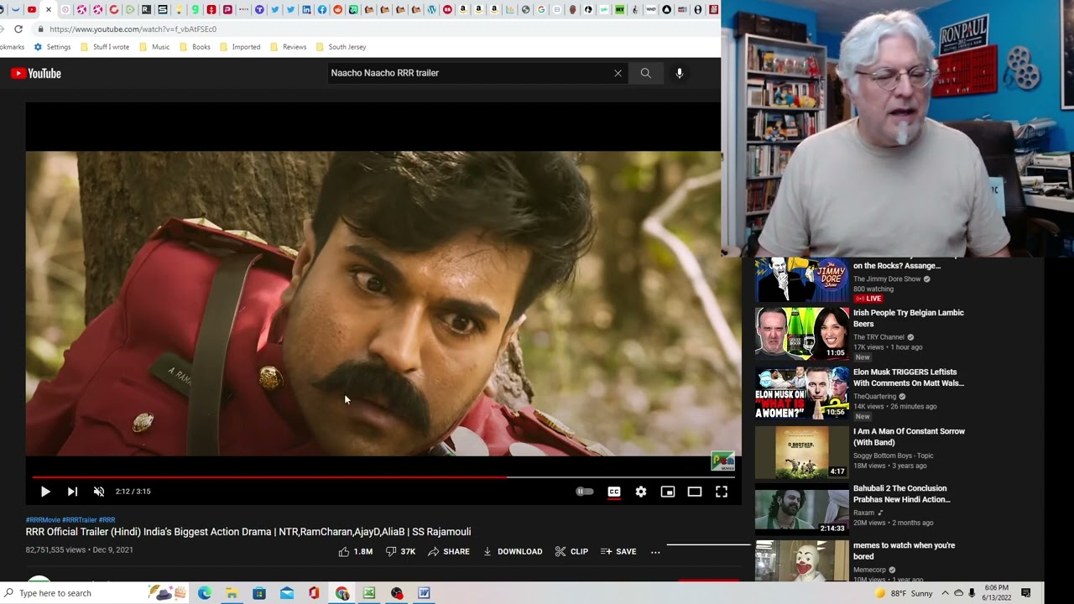
Task: Dislike the video showing 37K
Action: (x=400, y=551)
